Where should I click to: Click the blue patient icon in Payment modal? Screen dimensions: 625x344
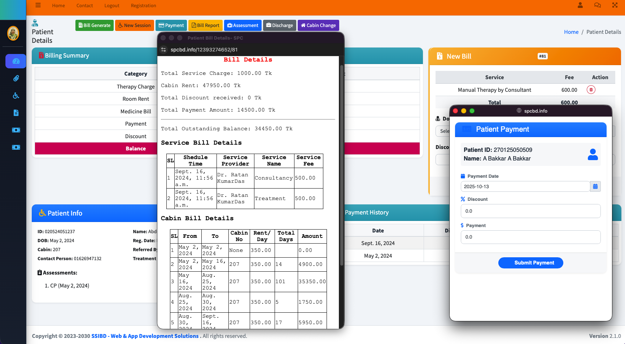coord(593,154)
